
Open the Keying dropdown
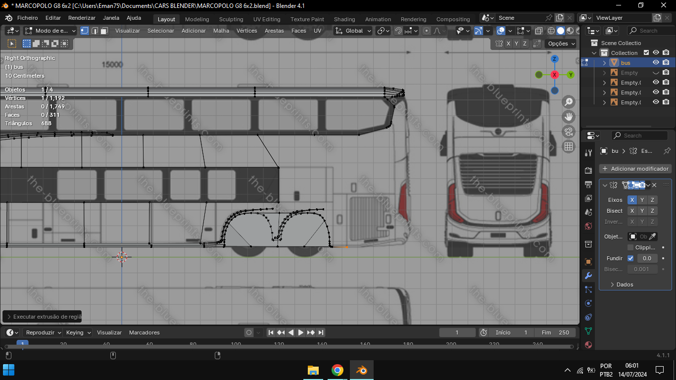pos(79,332)
